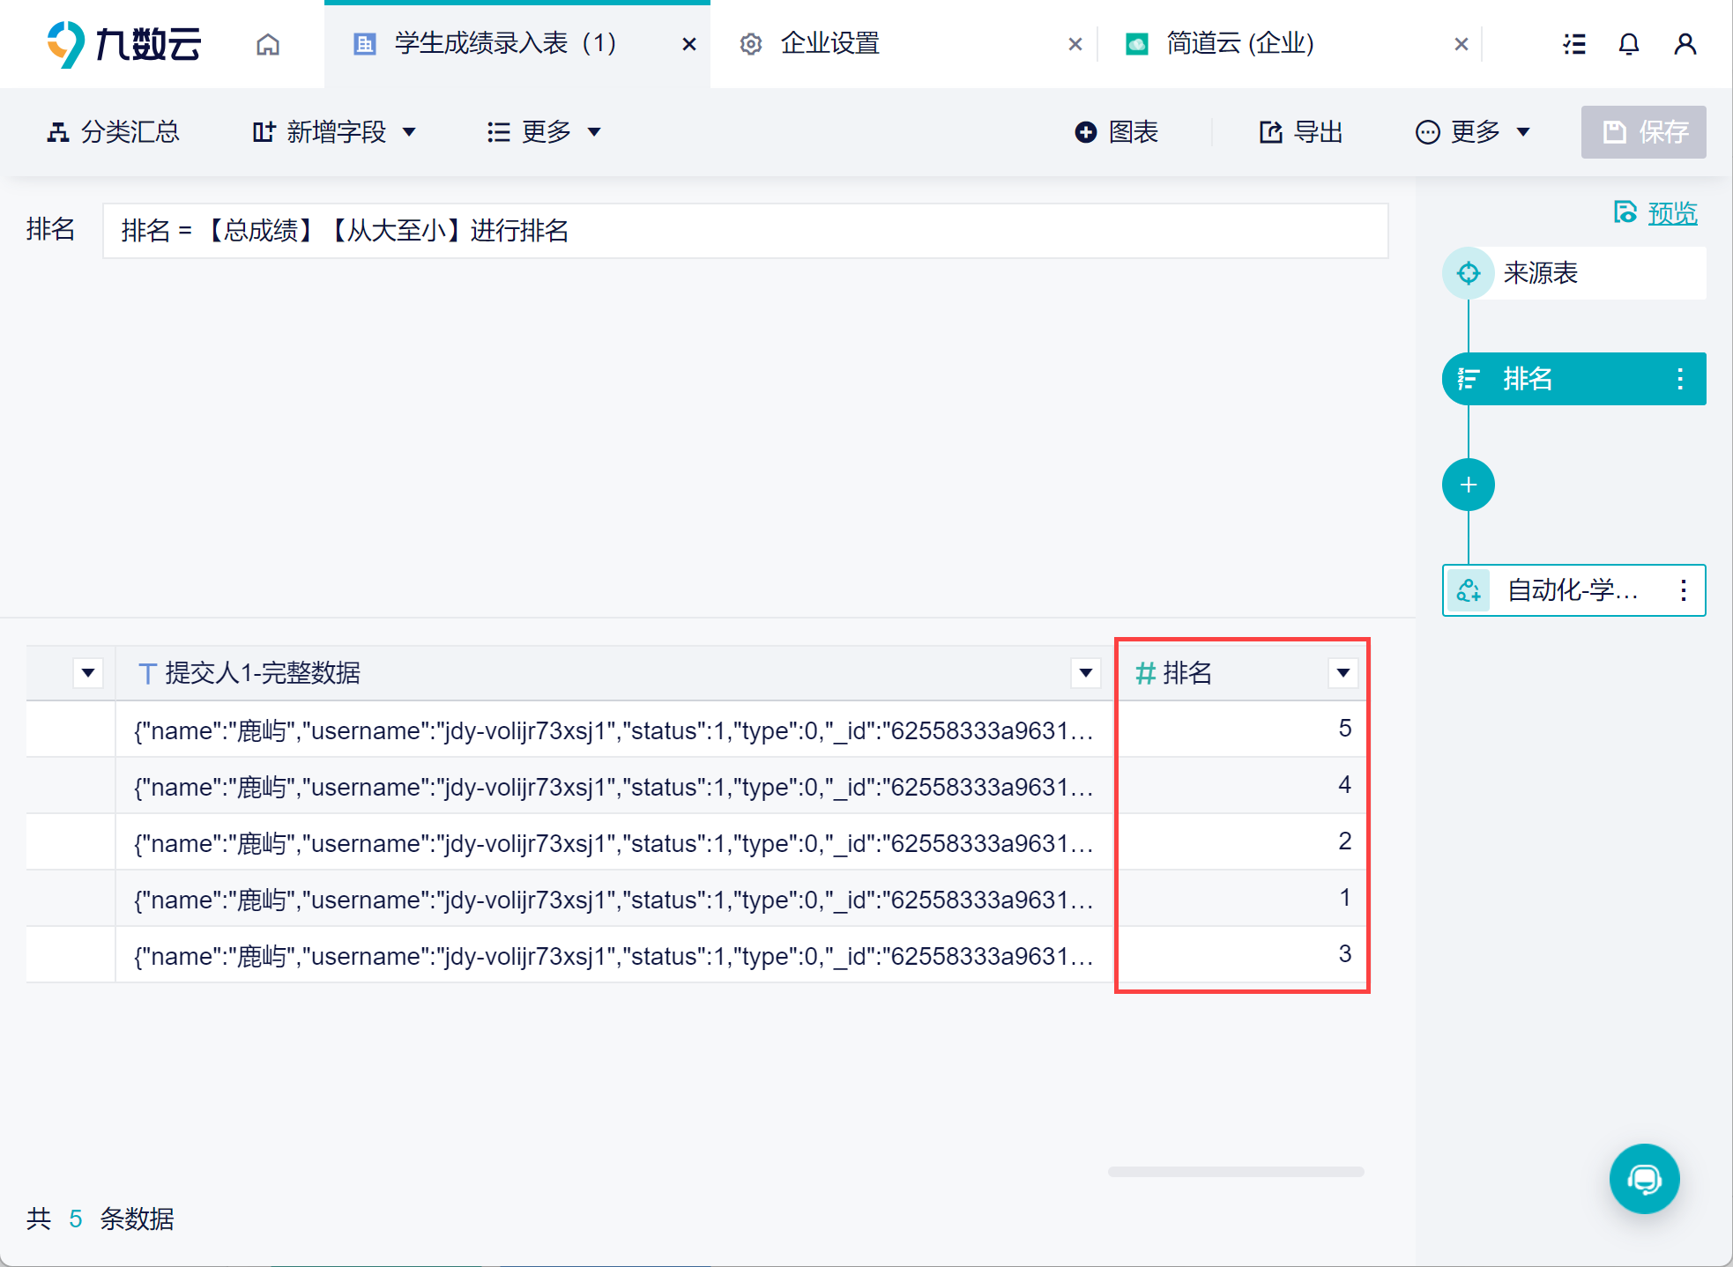The width and height of the screenshot is (1733, 1267).
Task: Open the task list icon in header
Action: [x=1574, y=44]
